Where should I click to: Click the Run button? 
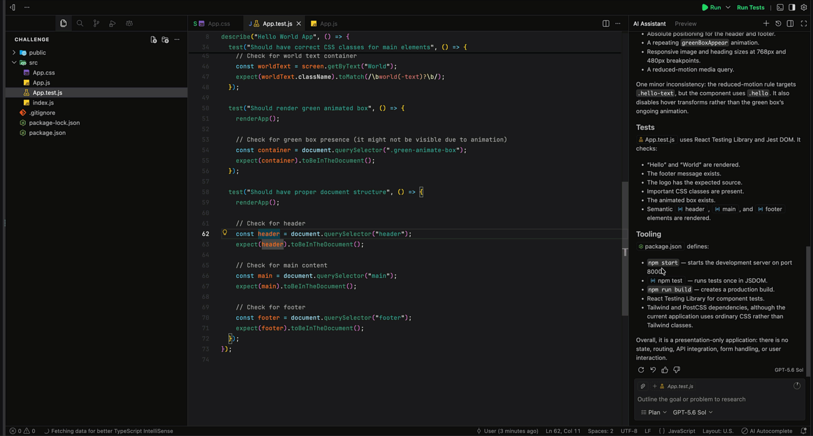[711, 8]
